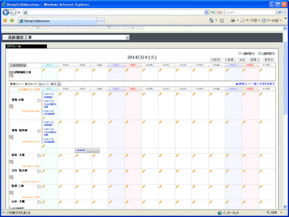Add schedule on 5(水) for 現場 太郎
The image size is (289, 217).
tap(60, 94)
